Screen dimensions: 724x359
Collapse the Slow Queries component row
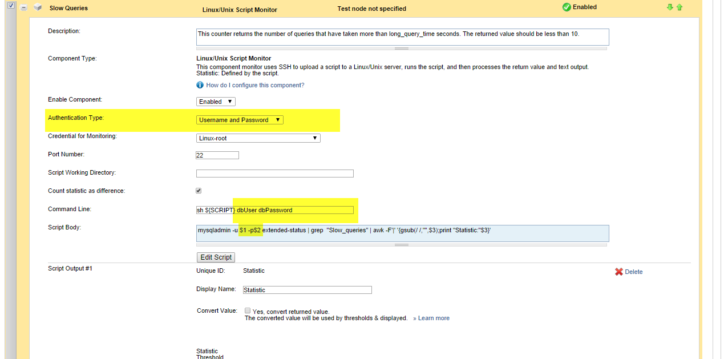click(23, 8)
